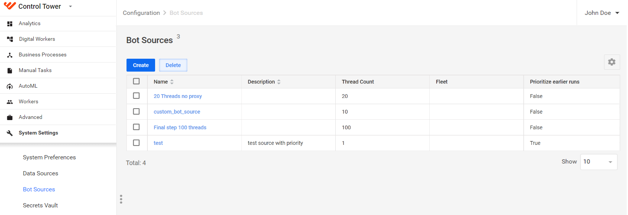This screenshot has width=628, height=215.
Task: Click the AutoML icon in sidebar
Action: coord(10,86)
